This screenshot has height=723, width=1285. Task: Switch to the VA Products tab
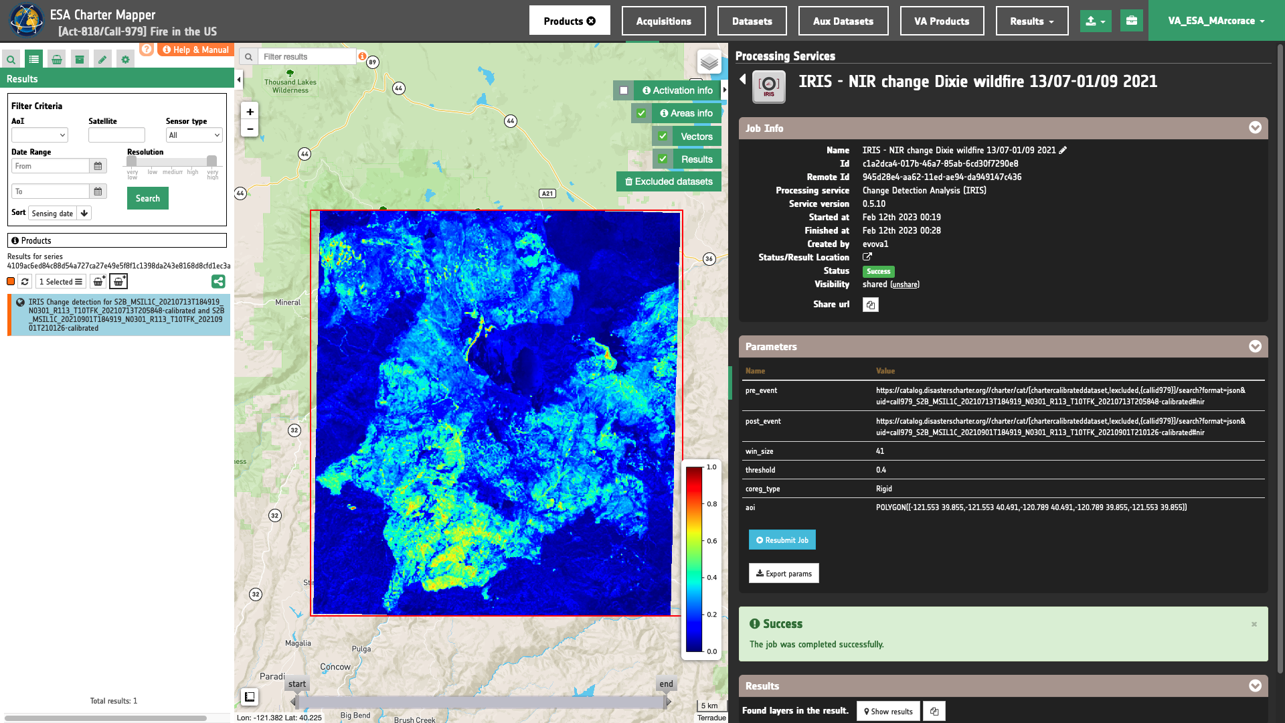[942, 21]
